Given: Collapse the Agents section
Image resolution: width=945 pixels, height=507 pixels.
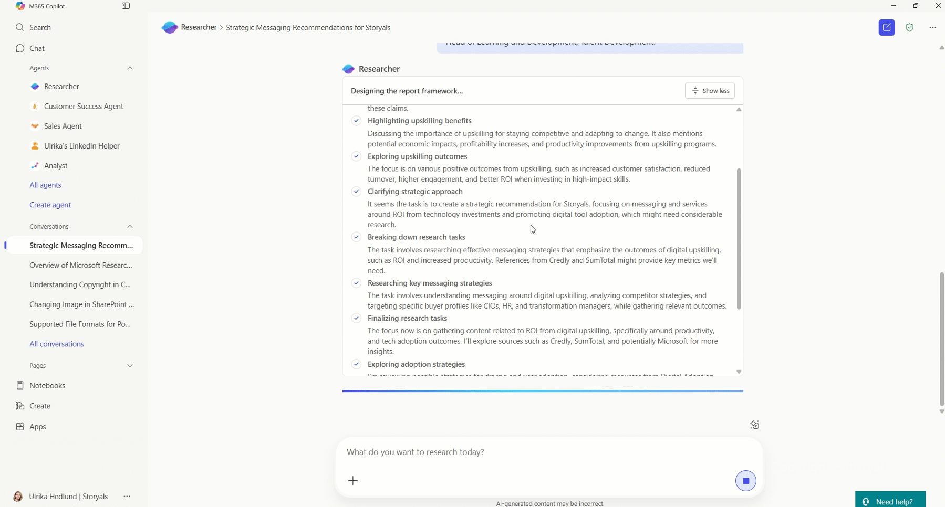Looking at the screenshot, I should coord(130,68).
